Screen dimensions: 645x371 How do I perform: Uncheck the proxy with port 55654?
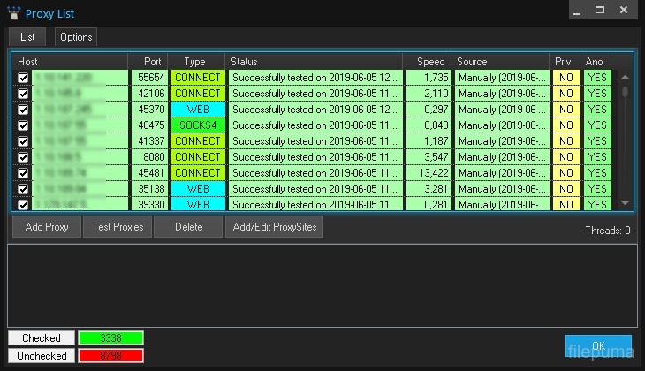[x=23, y=78]
